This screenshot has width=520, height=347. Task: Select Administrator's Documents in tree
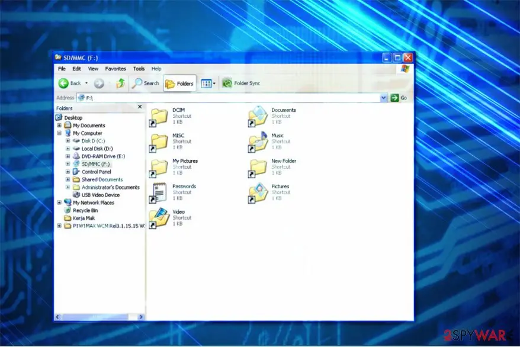(110, 187)
